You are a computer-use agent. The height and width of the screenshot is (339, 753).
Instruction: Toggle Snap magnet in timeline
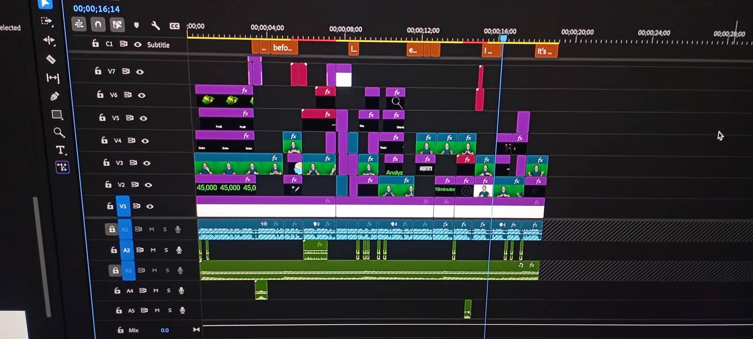pos(98,25)
